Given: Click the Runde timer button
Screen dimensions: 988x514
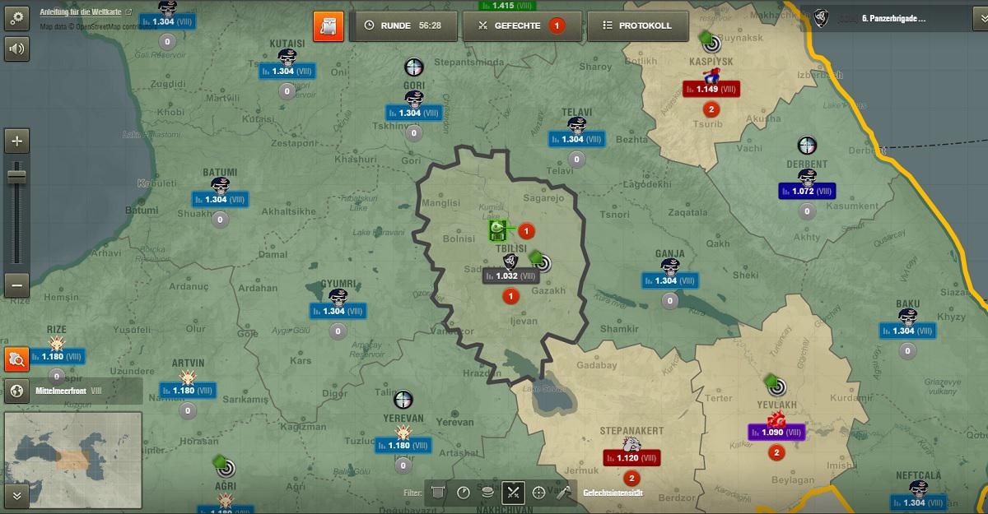Looking at the screenshot, I should tap(403, 25).
